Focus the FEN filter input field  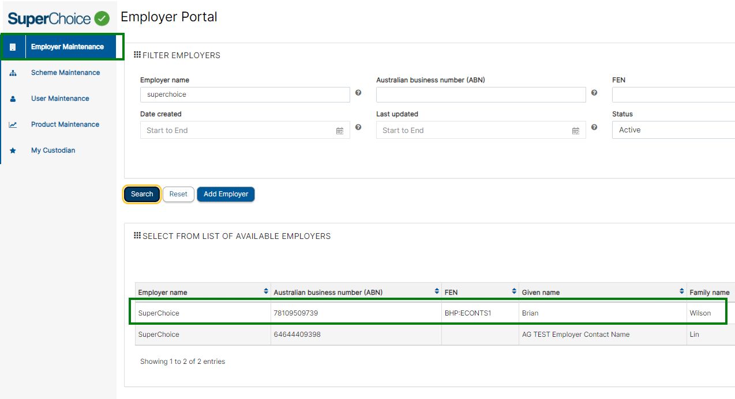673,94
